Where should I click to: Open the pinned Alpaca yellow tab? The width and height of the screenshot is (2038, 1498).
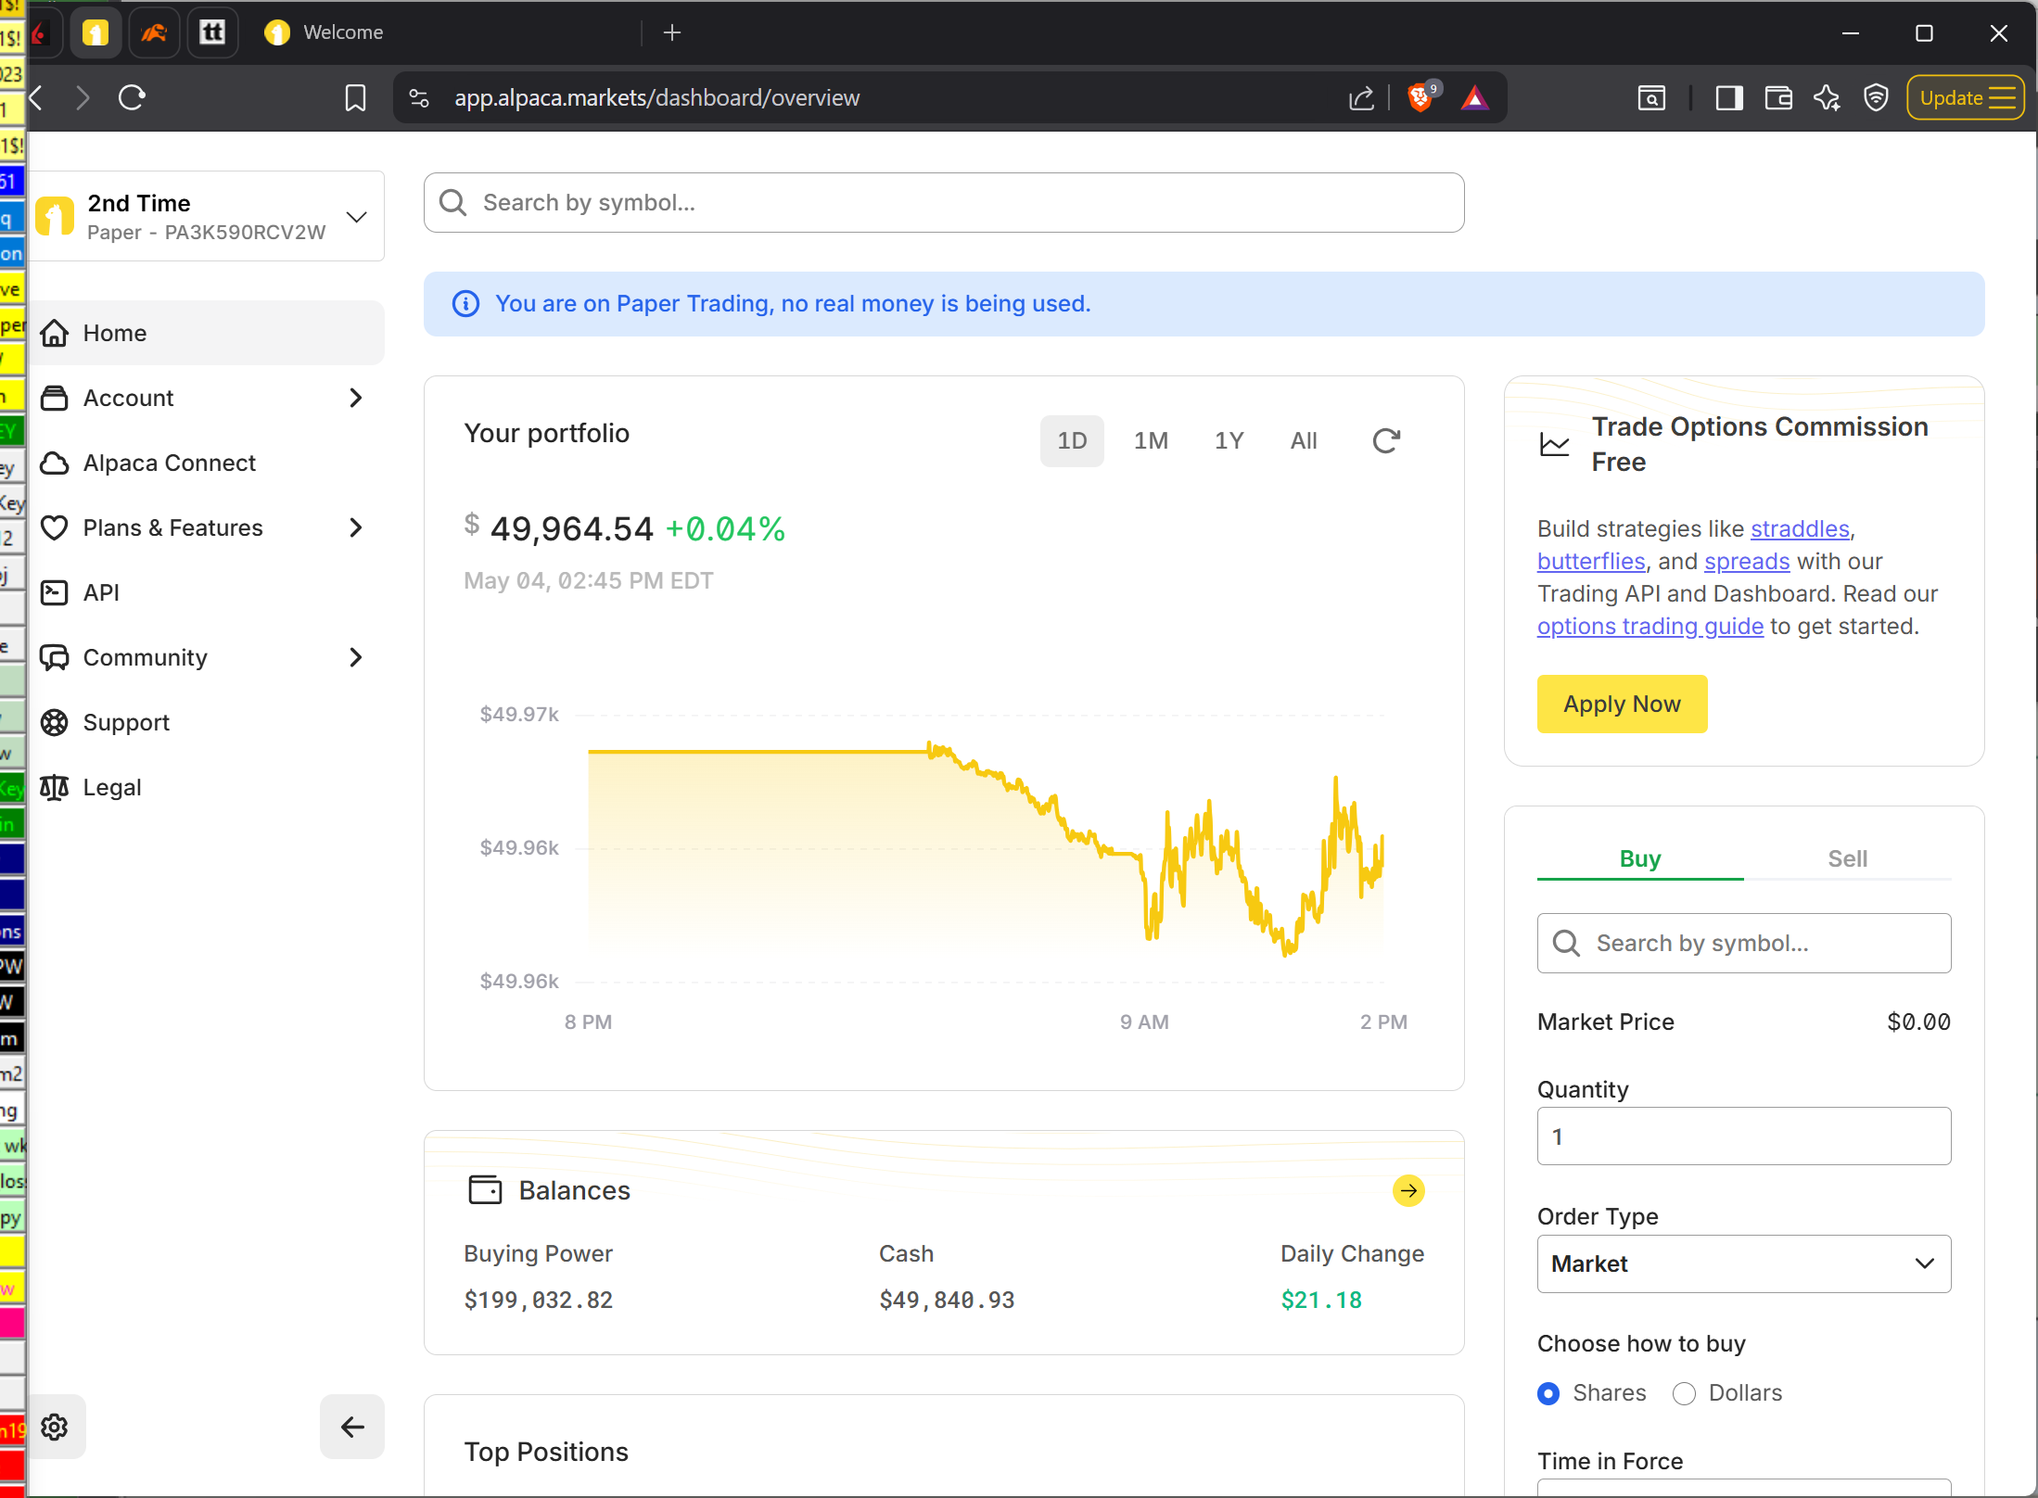(96, 32)
